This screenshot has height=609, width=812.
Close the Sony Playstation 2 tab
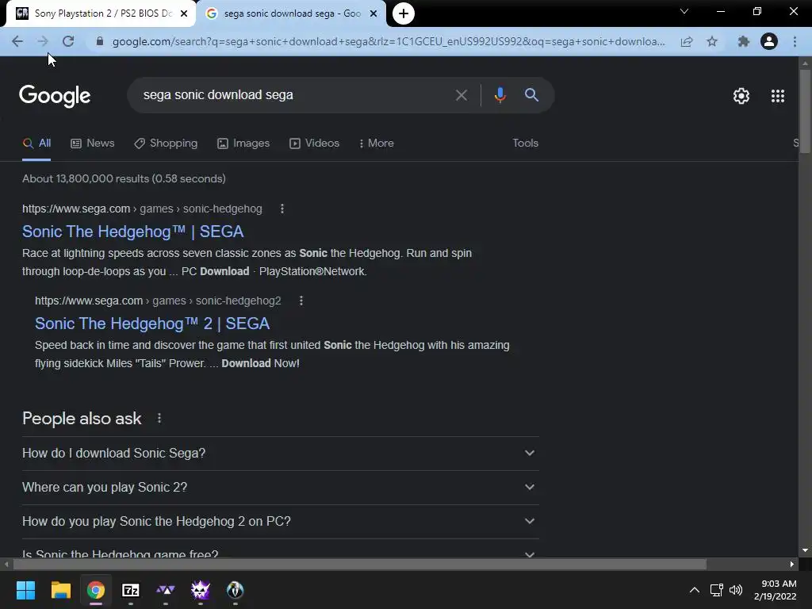click(x=184, y=14)
